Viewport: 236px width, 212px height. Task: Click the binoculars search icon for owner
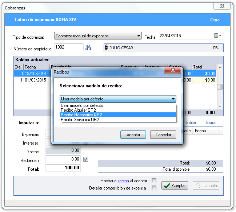88,48
